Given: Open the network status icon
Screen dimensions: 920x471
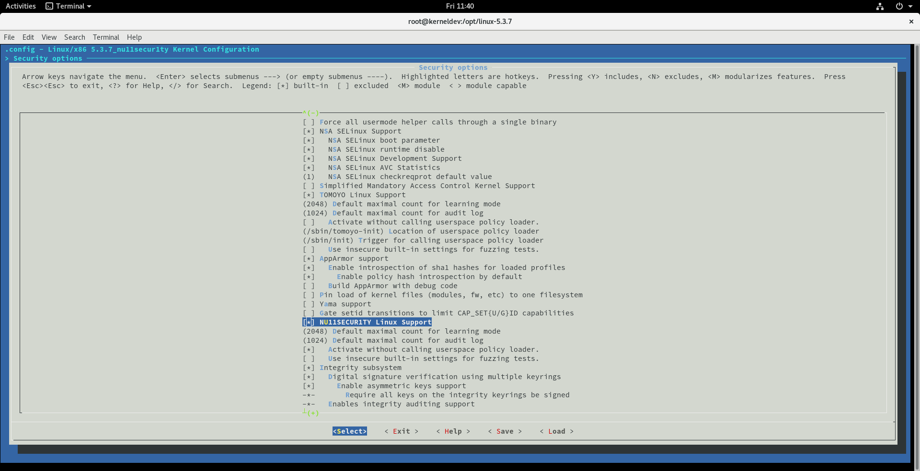Looking at the screenshot, I should [x=880, y=6].
